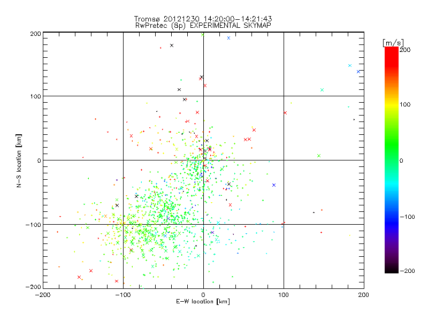Click the 200 tick label on N-S axis
428x321 pixels.
pos(36,34)
